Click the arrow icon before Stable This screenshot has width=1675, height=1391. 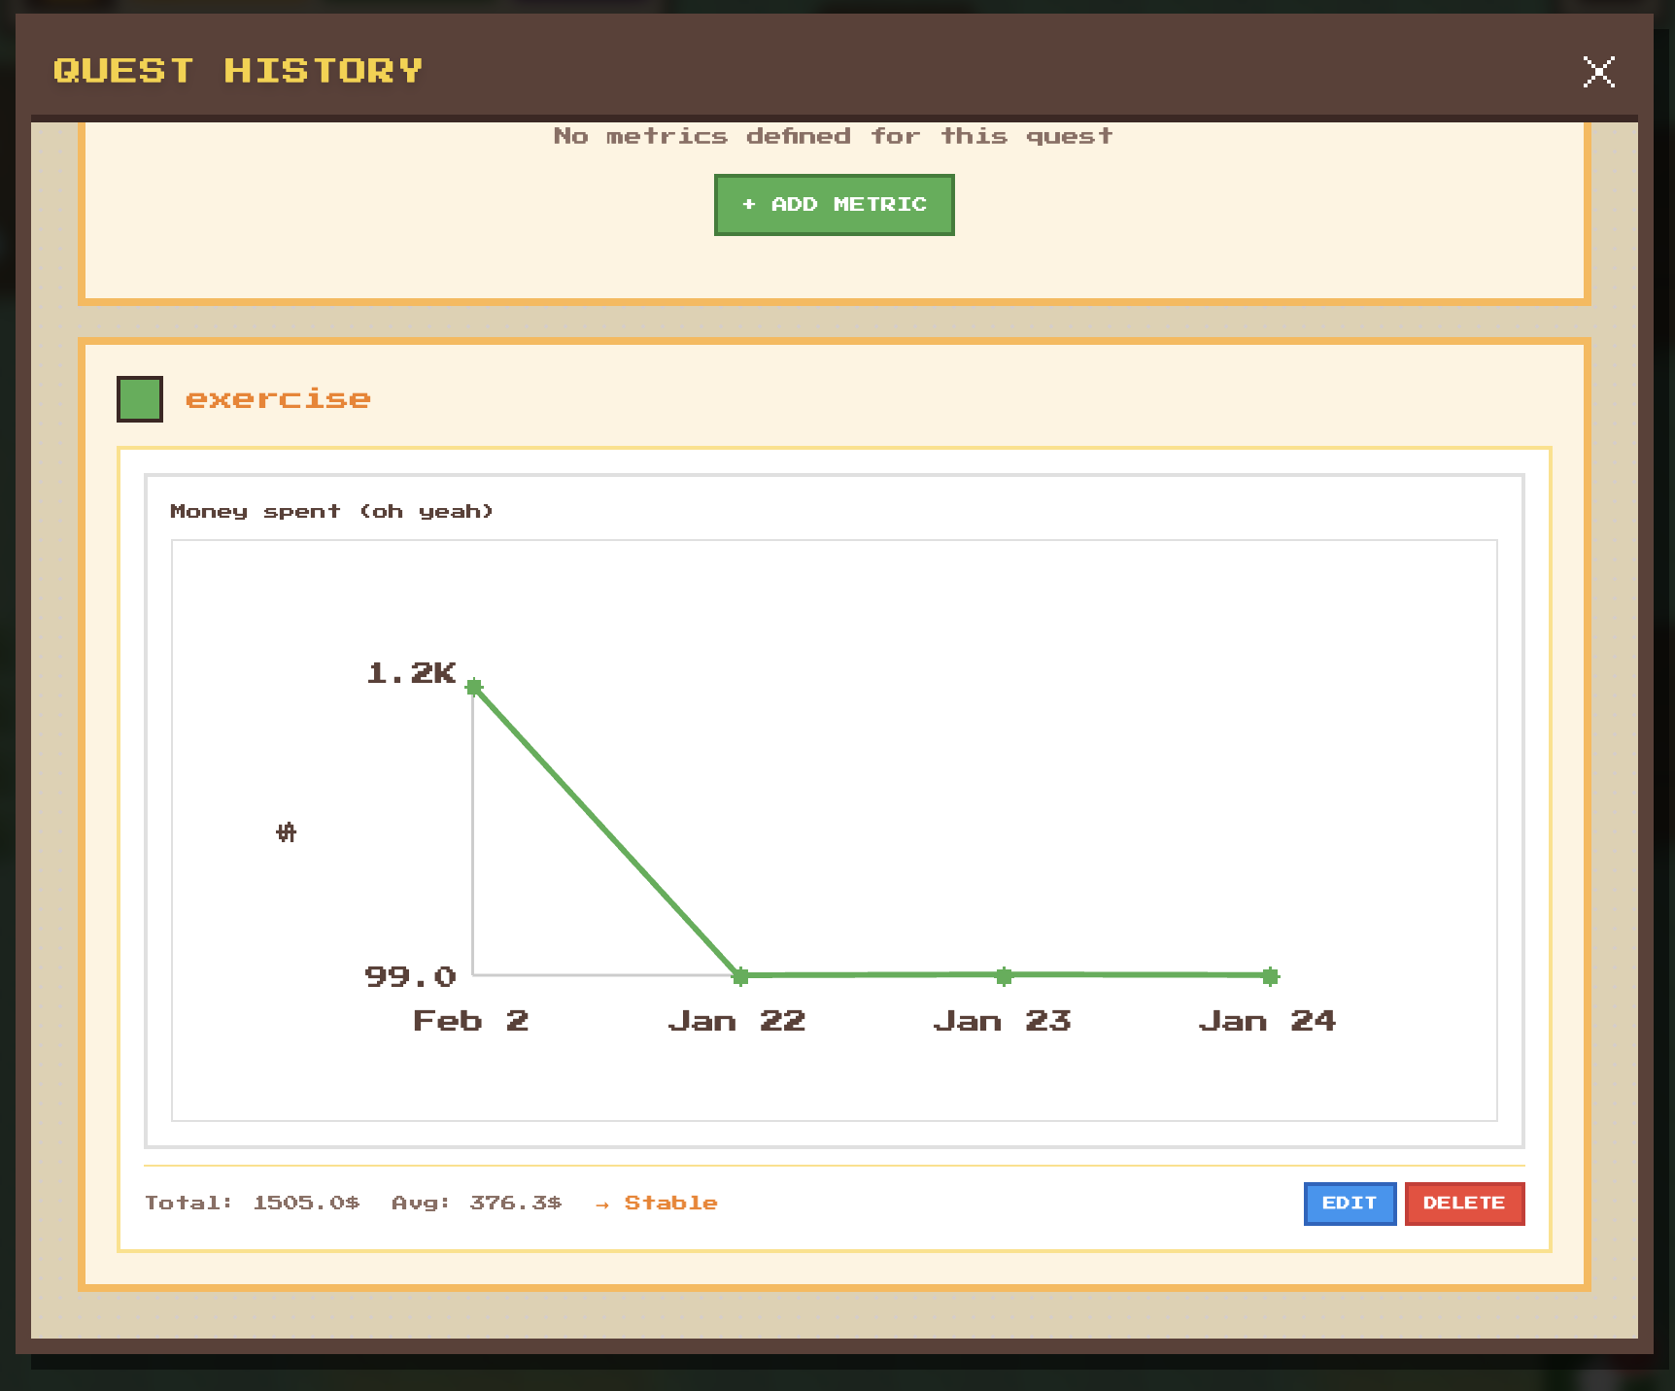click(x=602, y=1203)
